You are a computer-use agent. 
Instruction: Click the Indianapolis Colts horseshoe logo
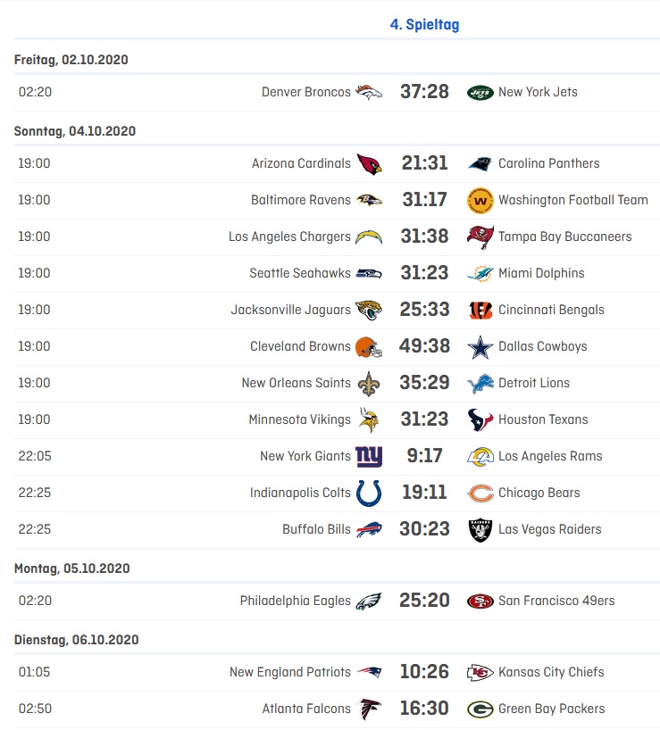(x=369, y=494)
